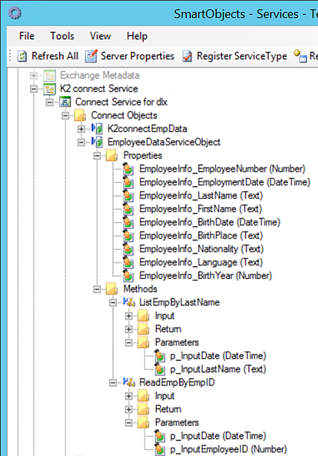
Task: Click the EmployeeInfo_BirthYear property icon
Action: click(128, 276)
